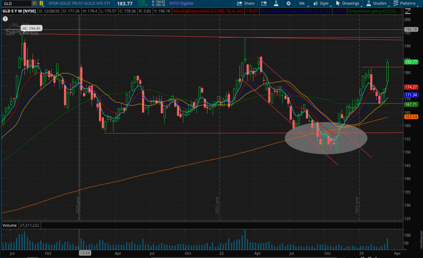Open the Studies menu
The image size is (423, 258).
(x=377, y=3)
